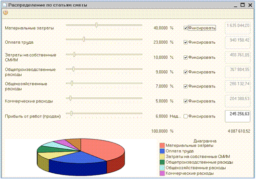The width and height of the screenshot is (256, 179).
Task: Click the document icon in the title bar
Action: pos(5,5)
